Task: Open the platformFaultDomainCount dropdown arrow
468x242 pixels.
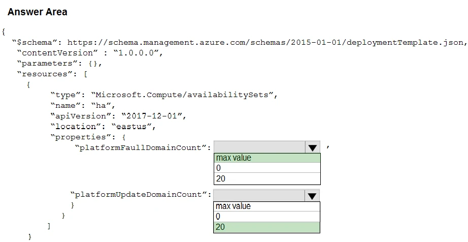Action: click(x=312, y=147)
